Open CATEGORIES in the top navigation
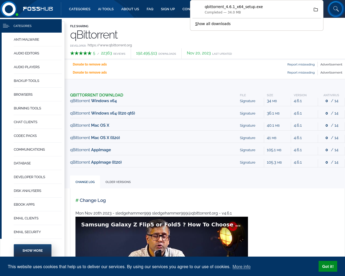 tap(80, 9)
